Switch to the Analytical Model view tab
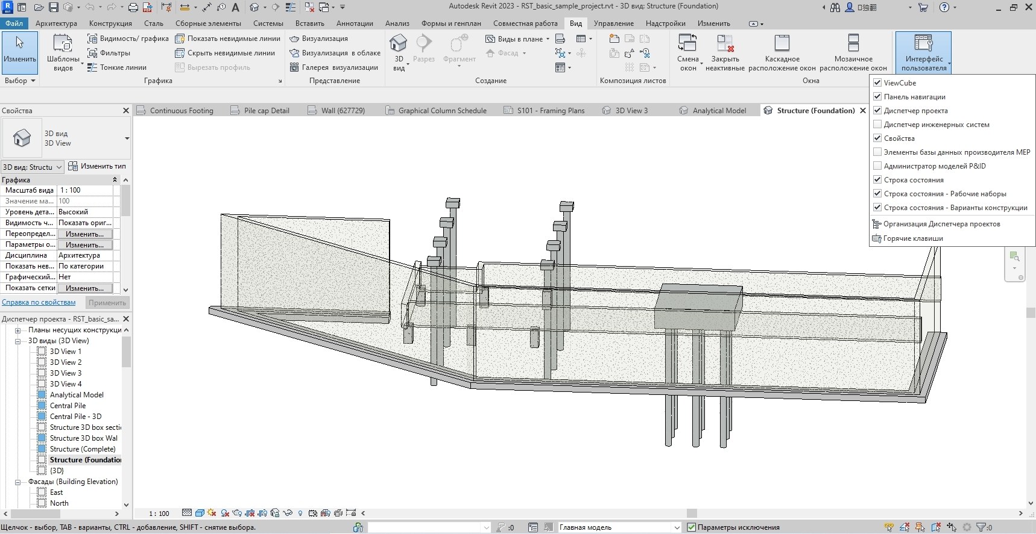This screenshot has width=1036, height=534. [719, 111]
